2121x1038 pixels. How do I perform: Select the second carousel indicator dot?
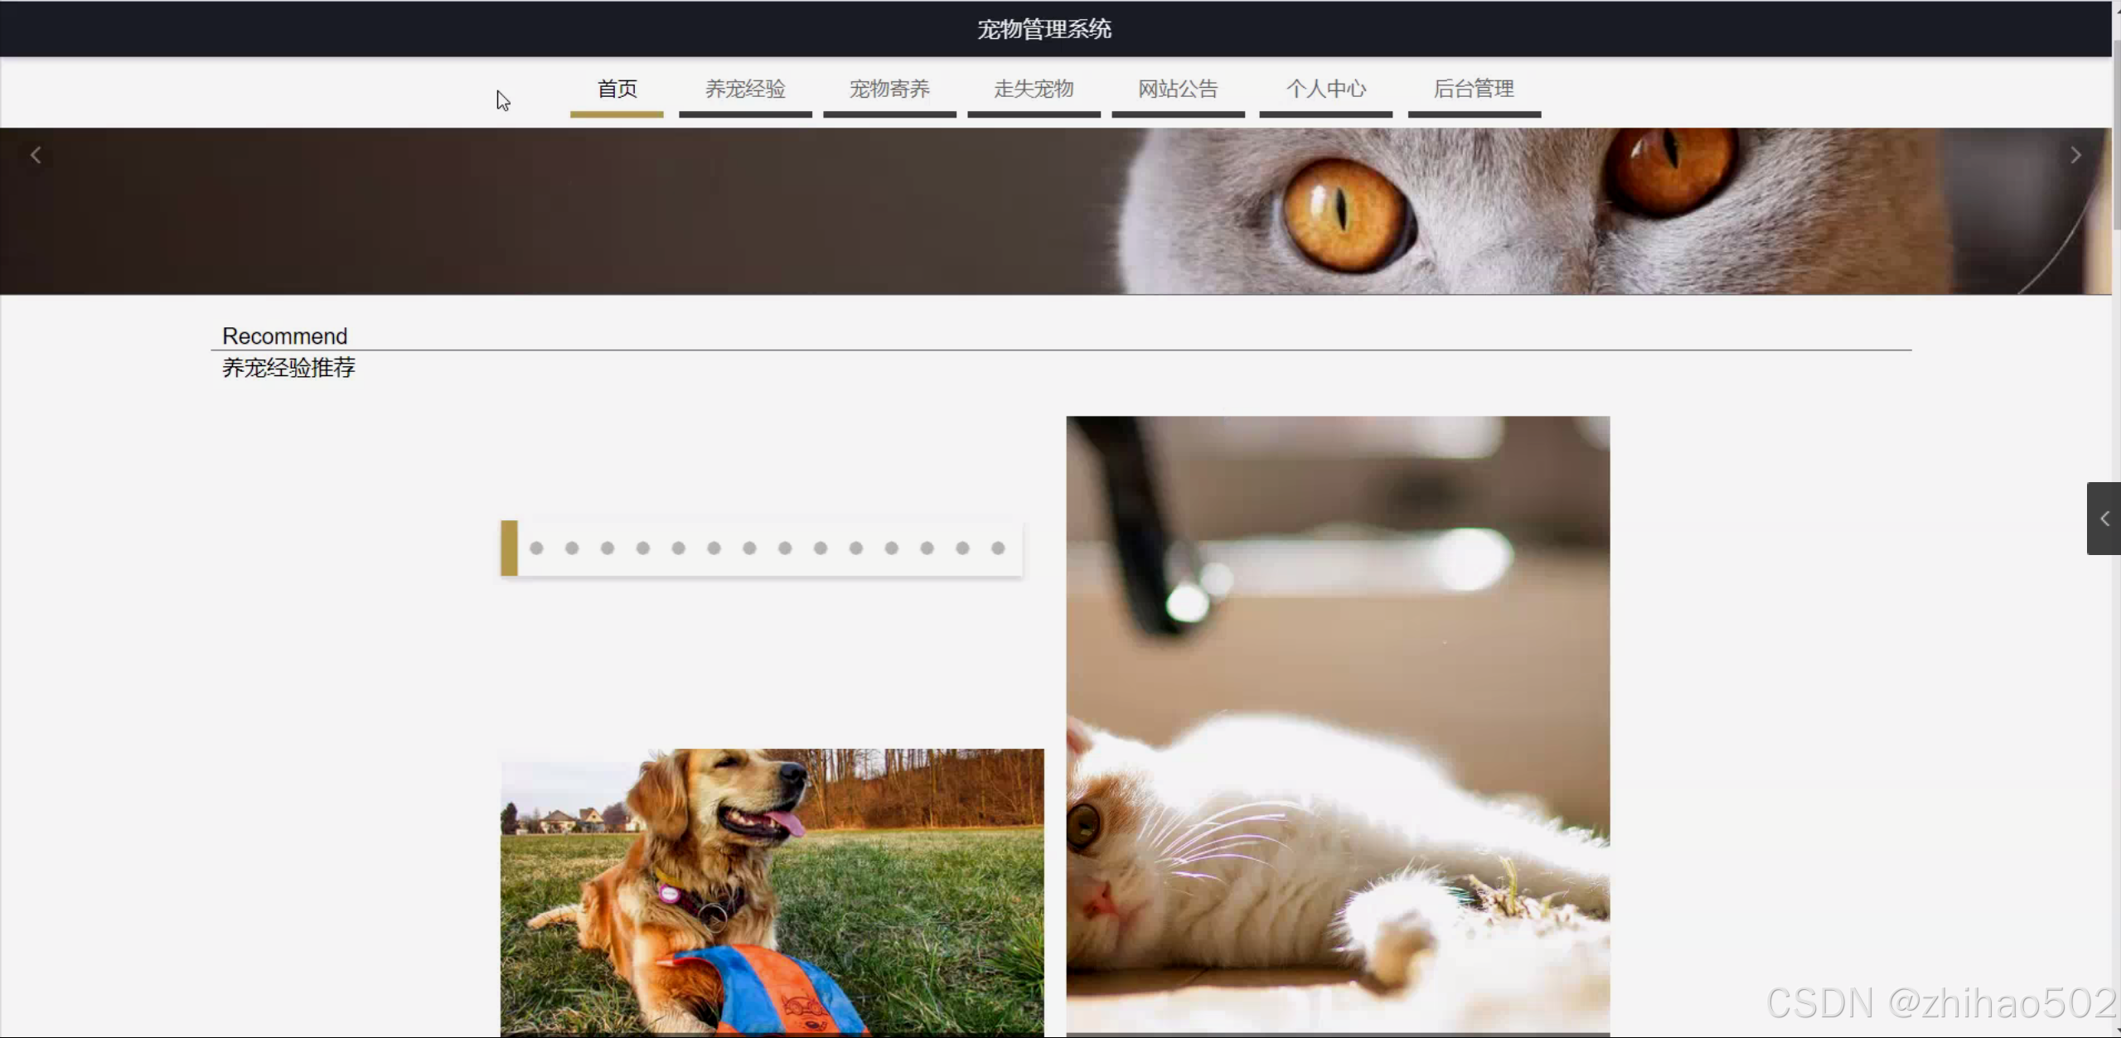coord(572,548)
